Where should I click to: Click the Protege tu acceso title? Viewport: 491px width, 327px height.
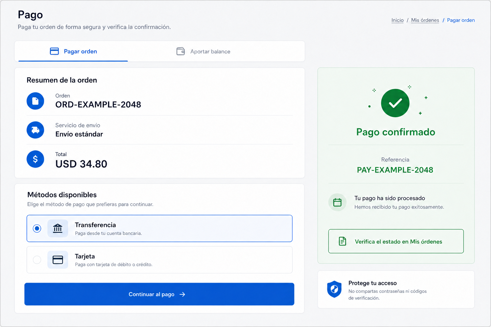point(372,283)
